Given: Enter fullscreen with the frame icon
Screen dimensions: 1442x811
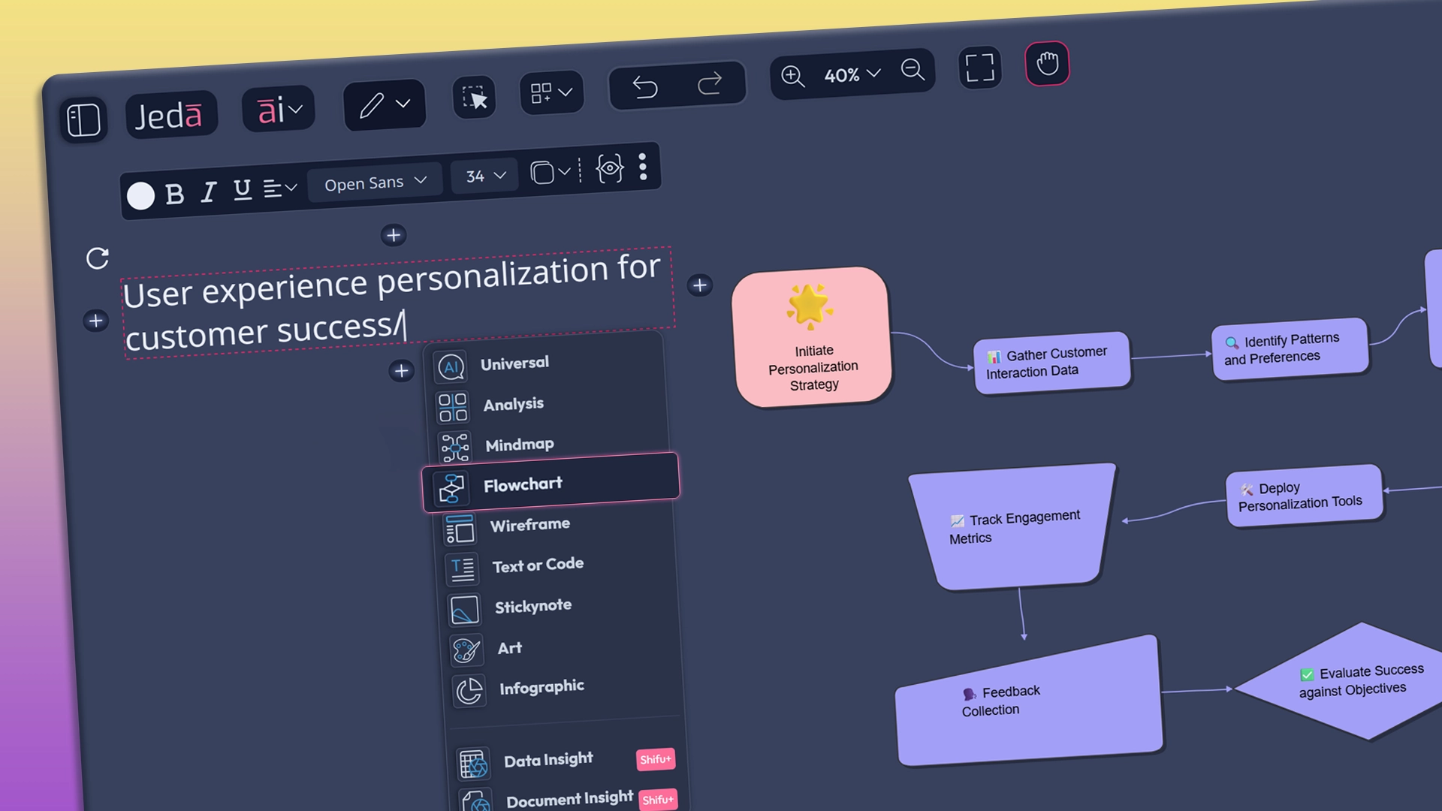Looking at the screenshot, I should [x=979, y=68].
